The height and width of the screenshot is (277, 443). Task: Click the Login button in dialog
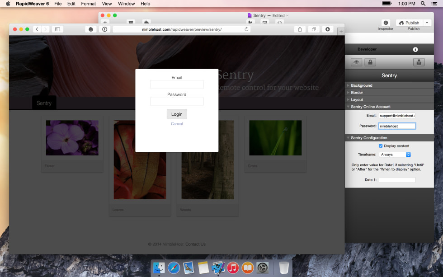(x=177, y=114)
